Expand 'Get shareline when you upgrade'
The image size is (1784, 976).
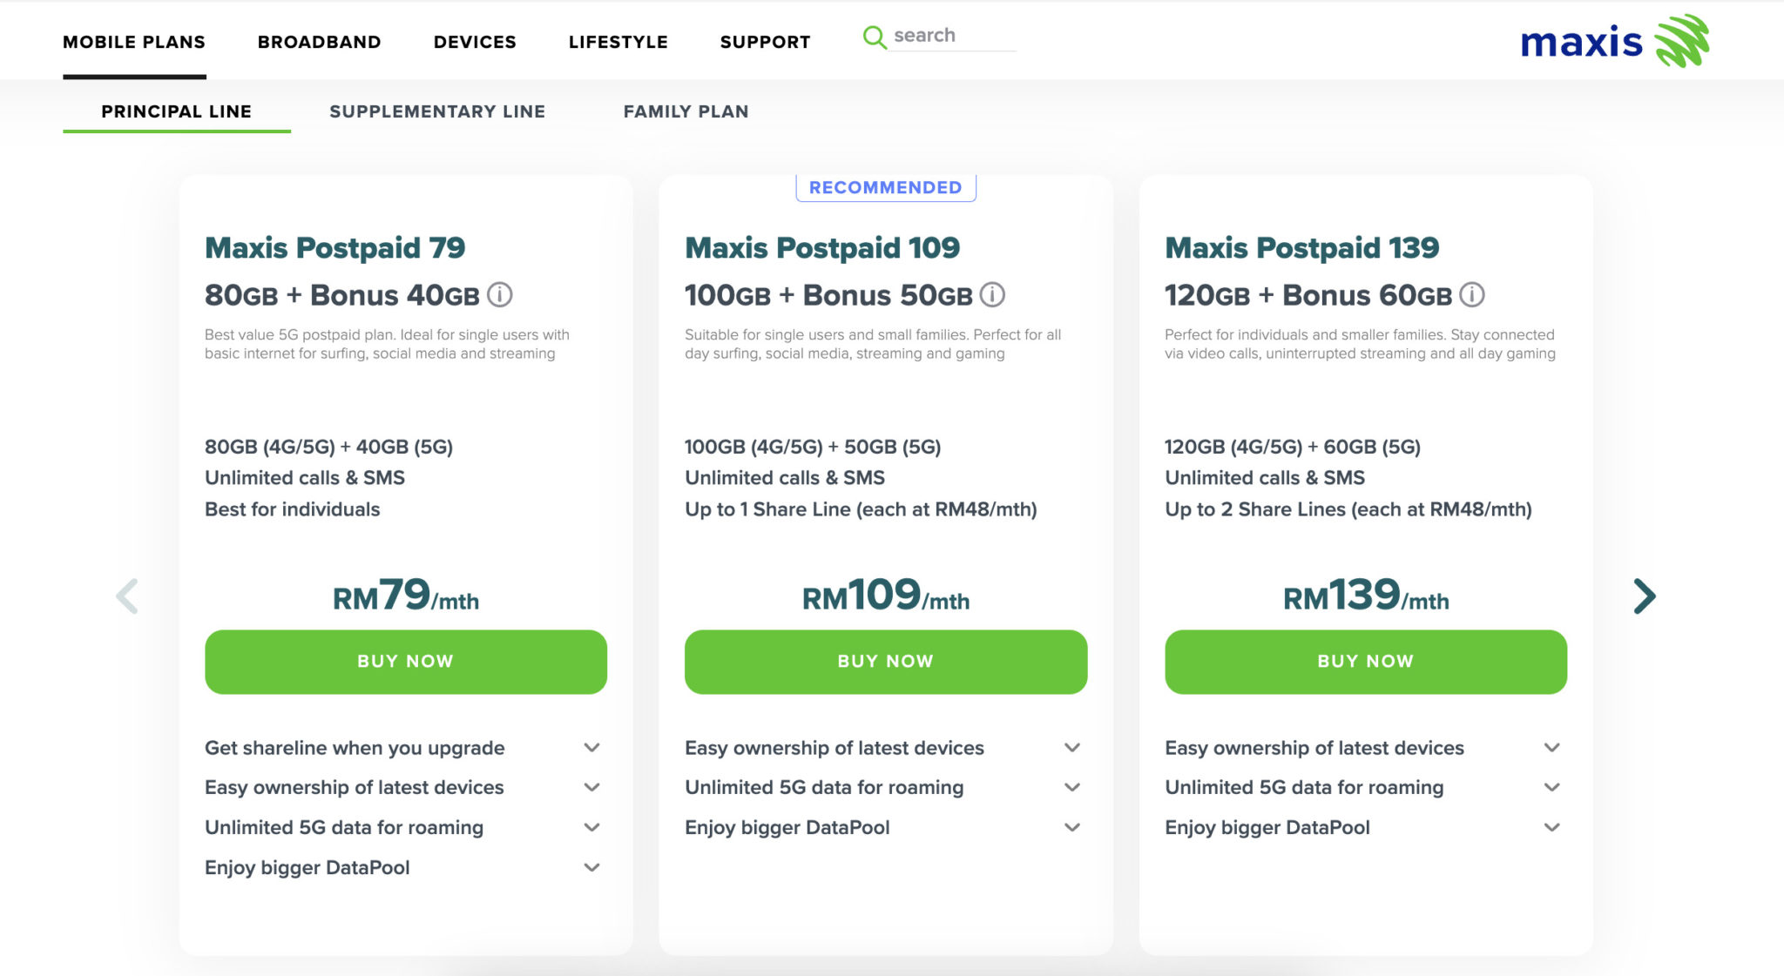point(591,748)
